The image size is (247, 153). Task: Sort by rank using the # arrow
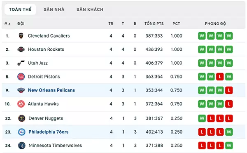7,24
